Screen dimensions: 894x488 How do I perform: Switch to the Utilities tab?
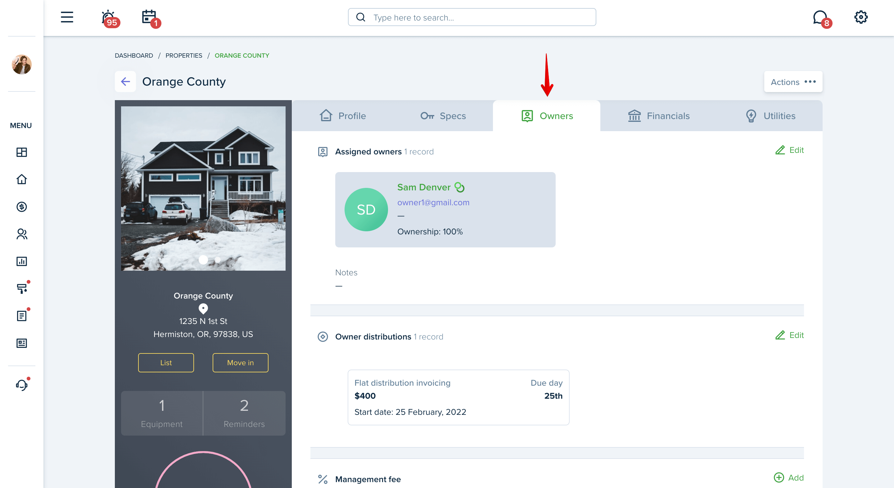point(770,116)
